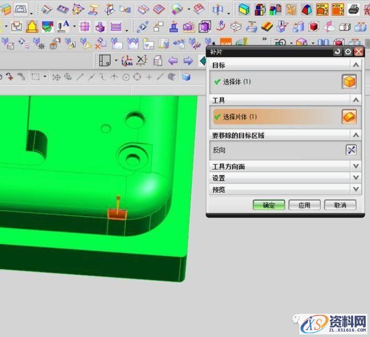Open the dropdown next to the text stamp tool
This screenshot has width=370, height=337.
[x=74, y=26]
